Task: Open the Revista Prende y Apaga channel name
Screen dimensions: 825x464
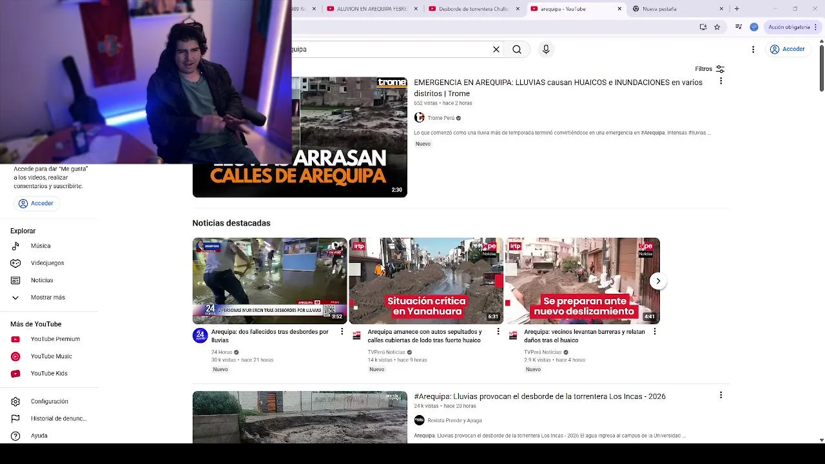Action: (454, 421)
